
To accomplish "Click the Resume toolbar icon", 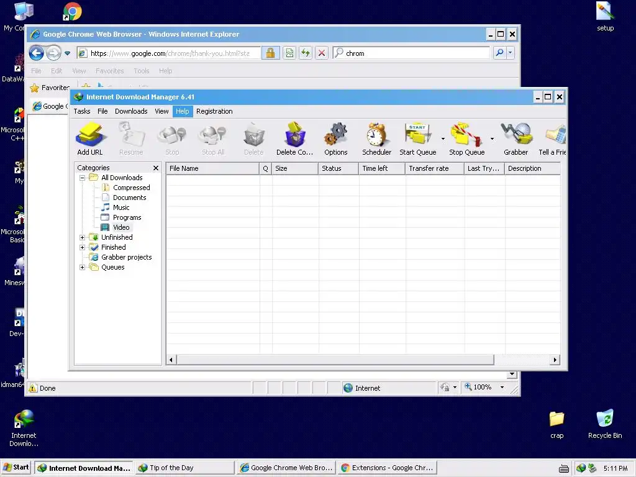I will coord(131,139).
